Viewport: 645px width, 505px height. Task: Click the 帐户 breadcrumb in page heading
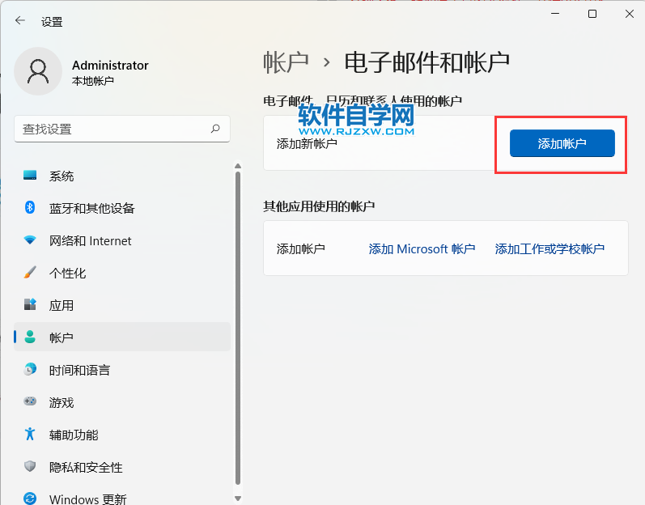[x=286, y=62]
